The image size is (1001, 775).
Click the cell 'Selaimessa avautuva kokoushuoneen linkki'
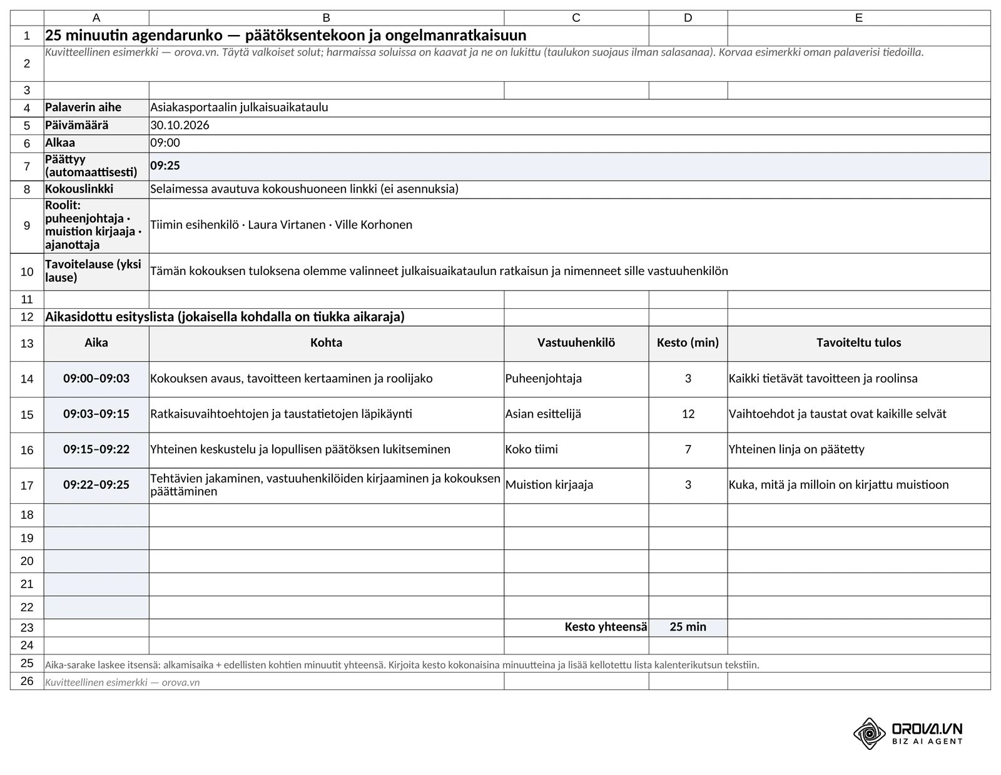pyautogui.click(x=570, y=189)
